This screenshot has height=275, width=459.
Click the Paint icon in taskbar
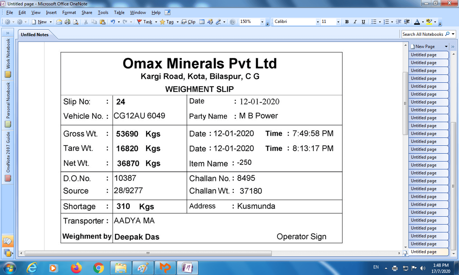143,268
